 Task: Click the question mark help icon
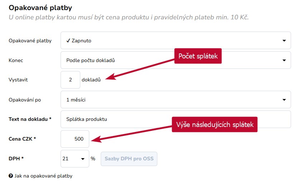(x=11, y=176)
